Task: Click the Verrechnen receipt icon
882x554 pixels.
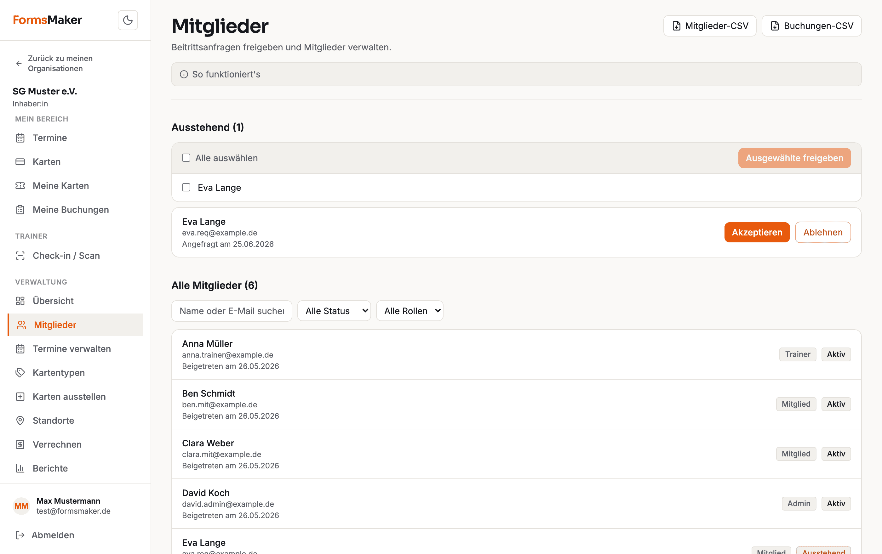Action: pos(20,444)
